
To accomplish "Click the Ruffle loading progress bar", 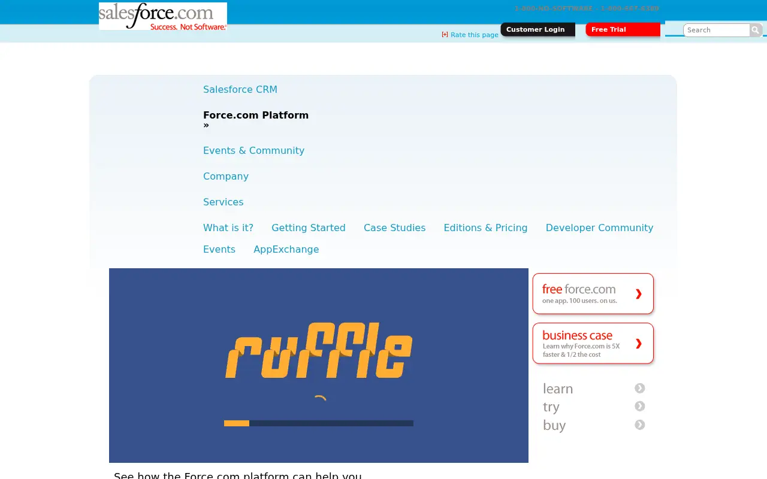I will click(319, 423).
